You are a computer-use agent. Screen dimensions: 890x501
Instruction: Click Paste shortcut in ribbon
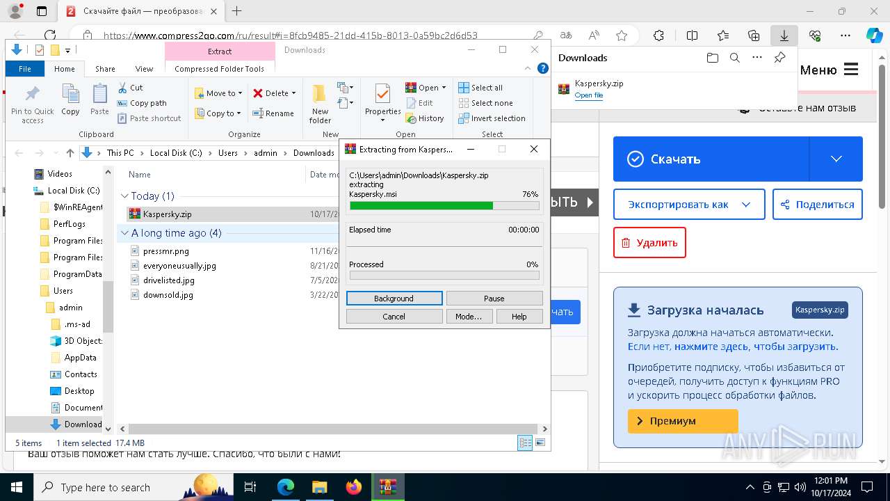pos(149,118)
